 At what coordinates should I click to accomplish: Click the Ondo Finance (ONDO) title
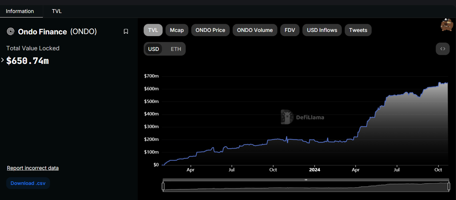[x=57, y=31]
